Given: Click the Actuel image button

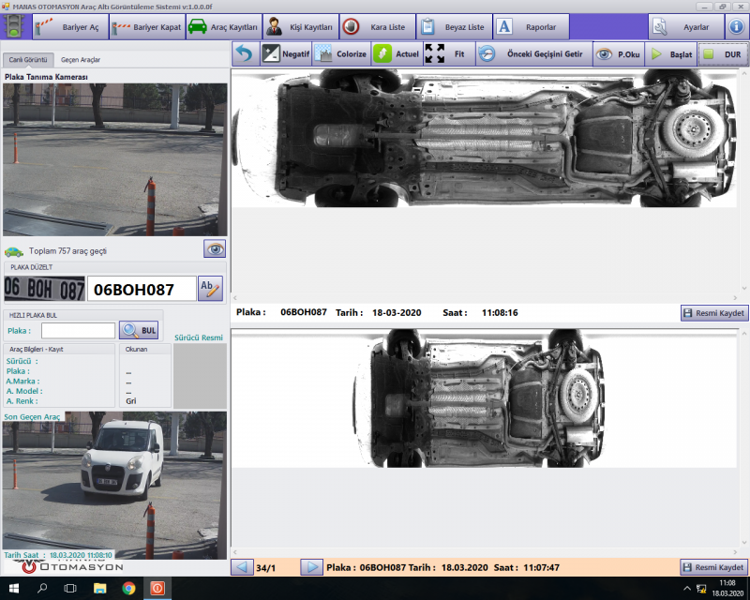Looking at the screenshot, I should pyautogui.click(x=397, y=53).
